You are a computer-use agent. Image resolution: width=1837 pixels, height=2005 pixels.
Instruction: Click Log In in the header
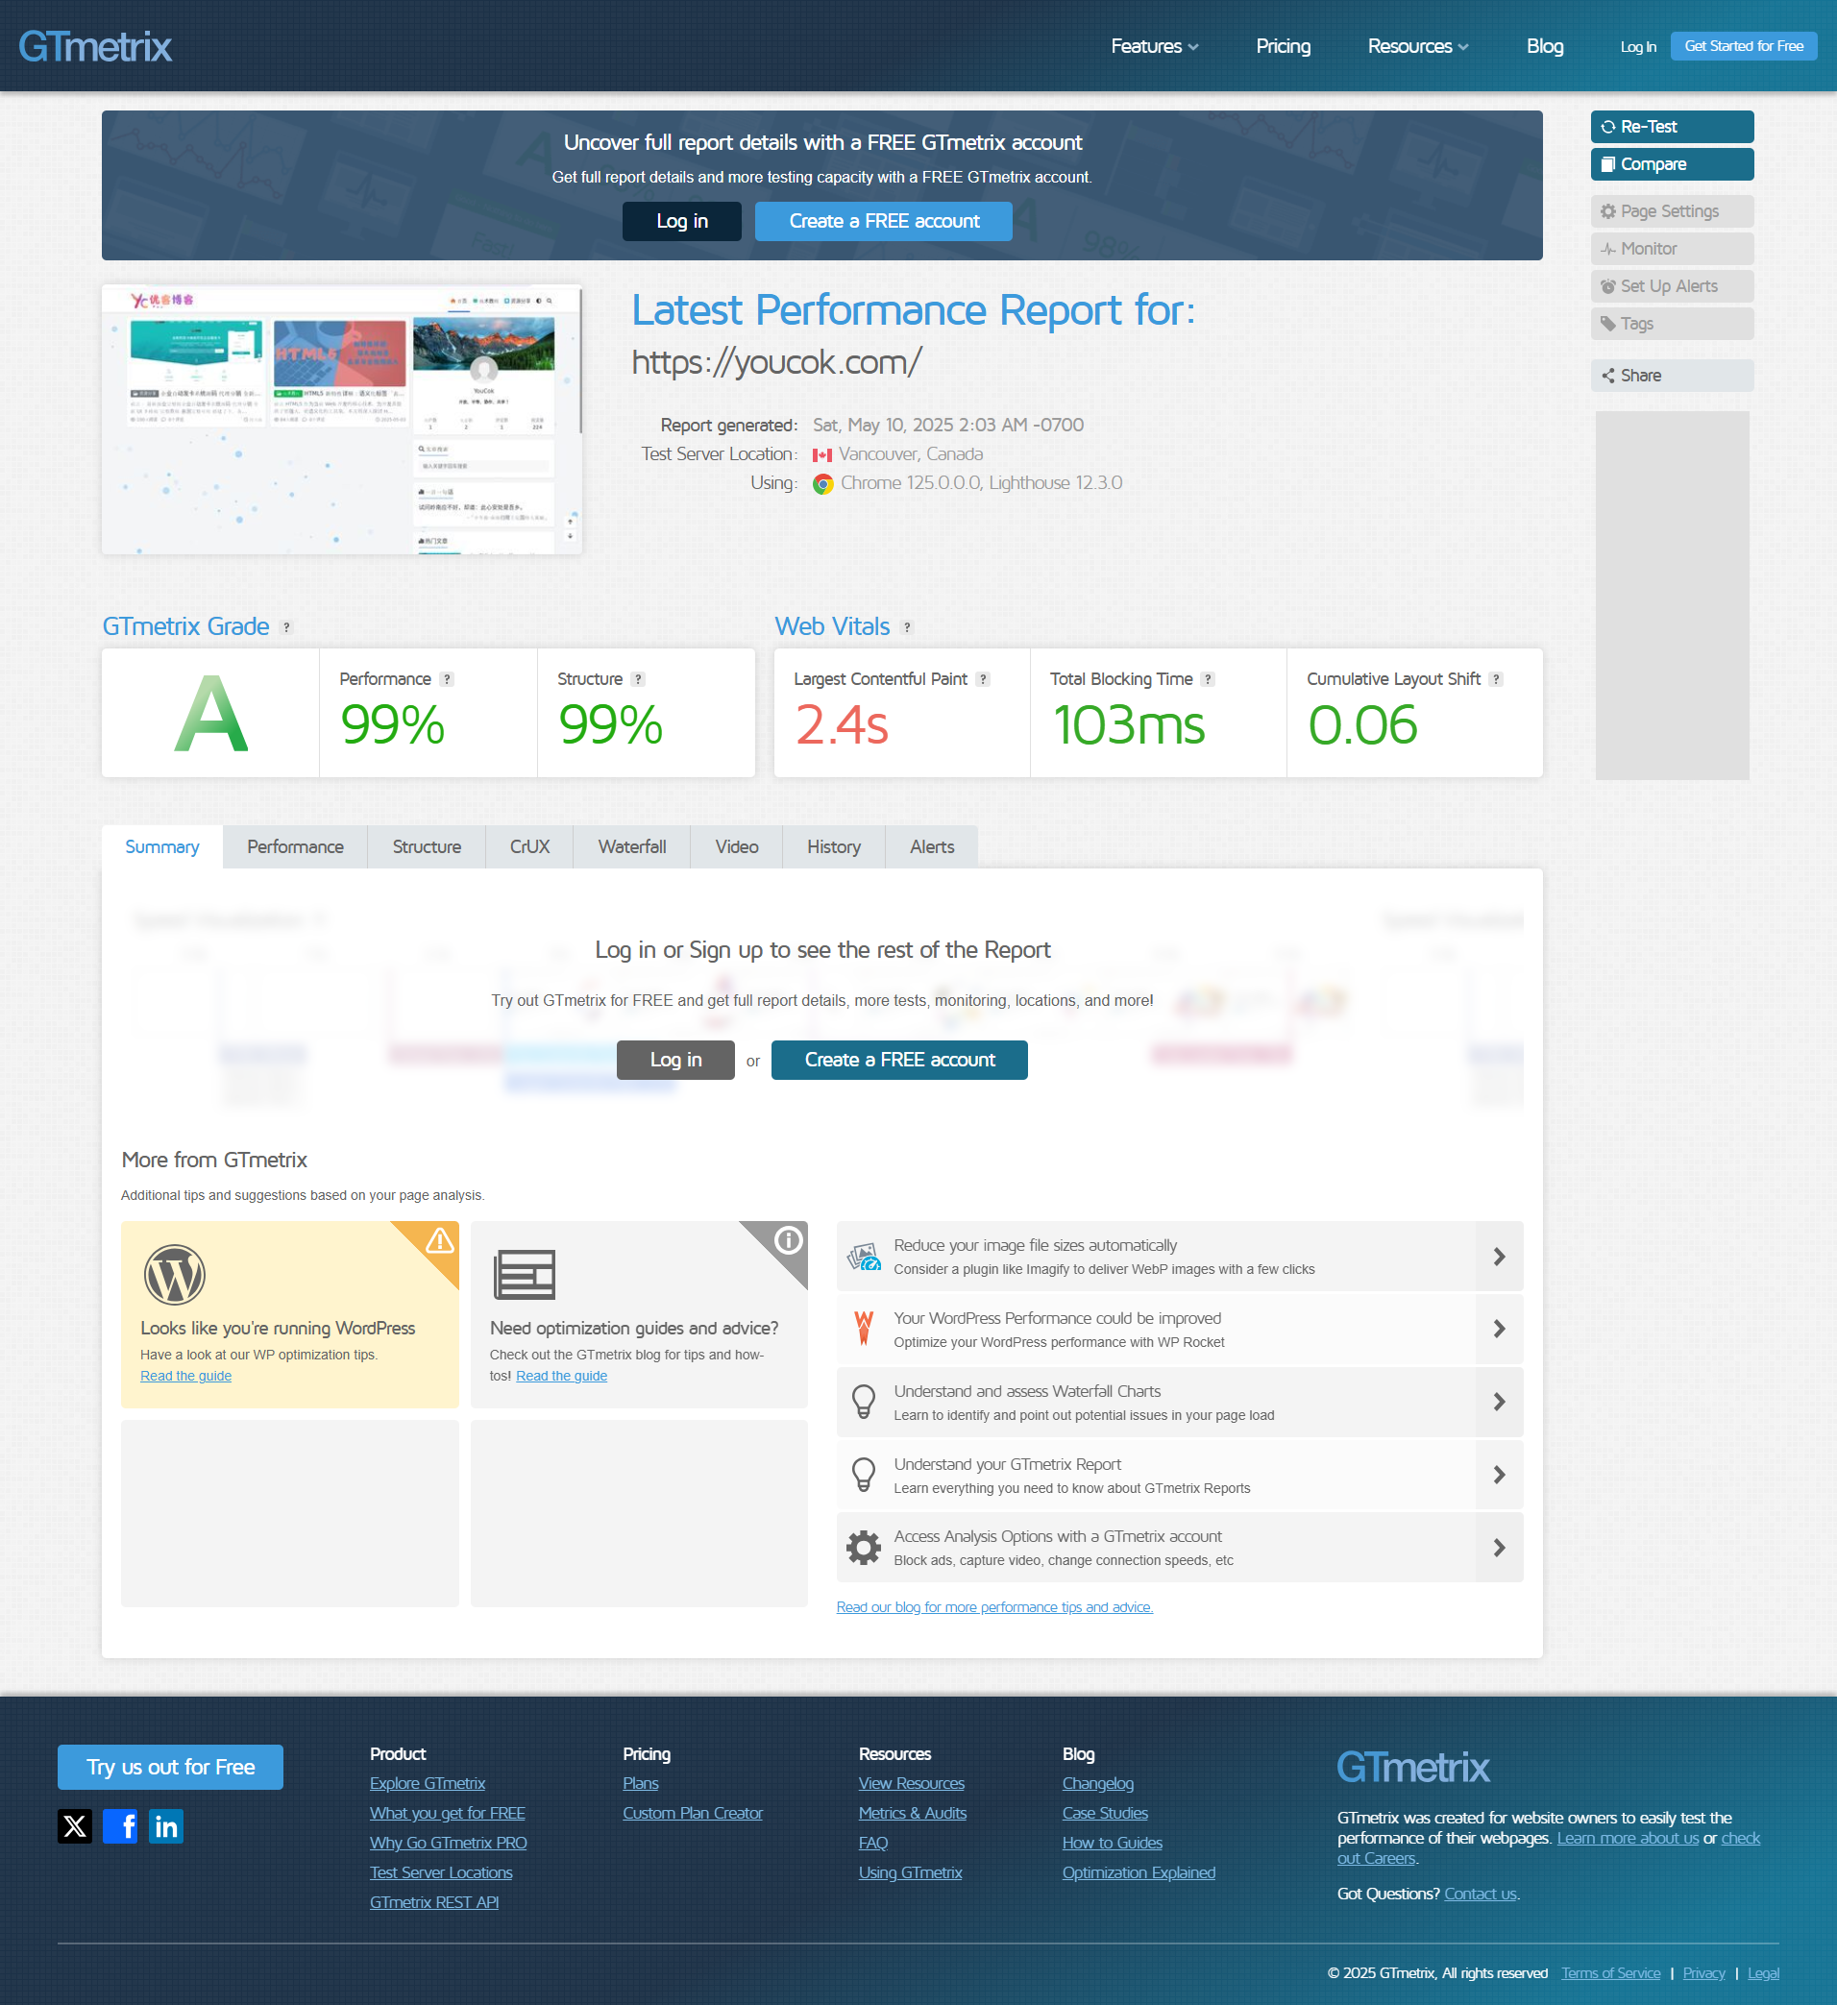coord(1638,47)
